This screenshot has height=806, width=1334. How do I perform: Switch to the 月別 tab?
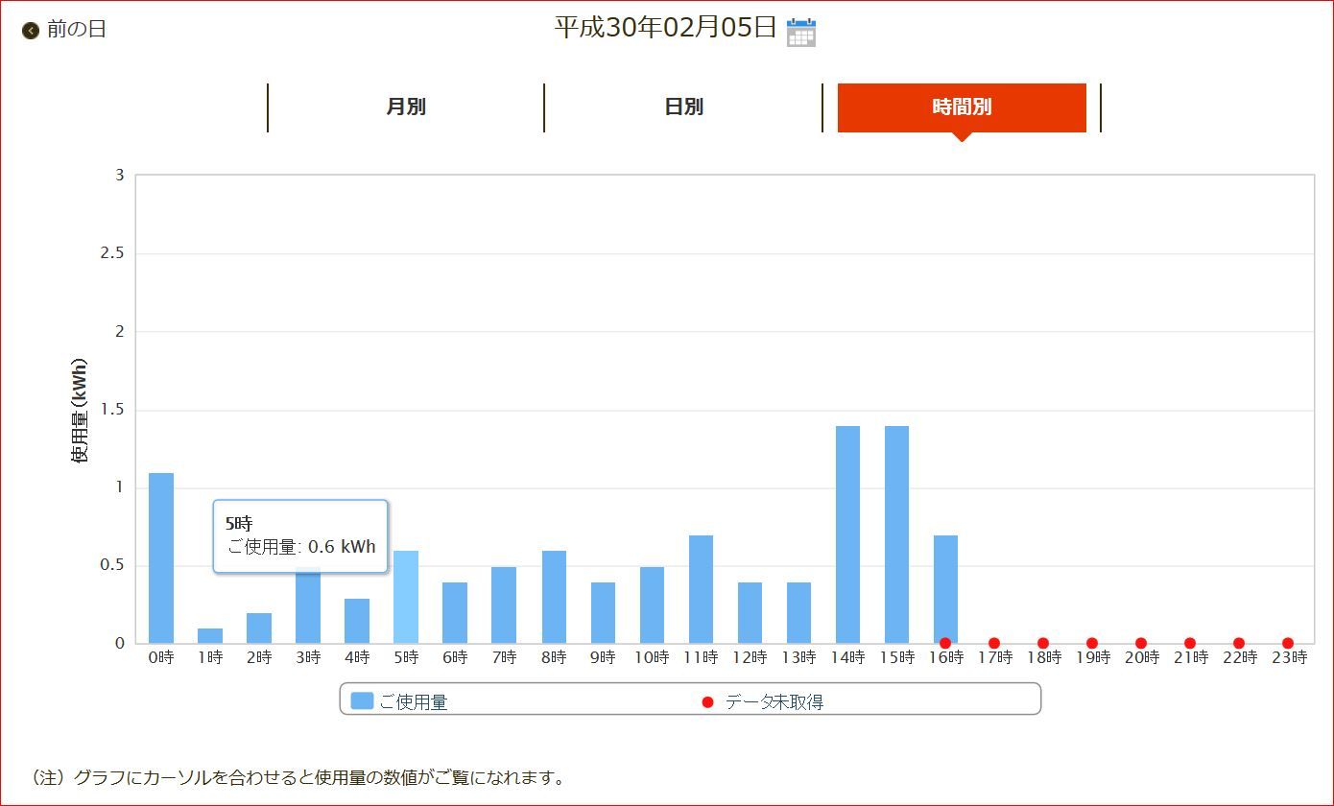click(x=406, y=107)
